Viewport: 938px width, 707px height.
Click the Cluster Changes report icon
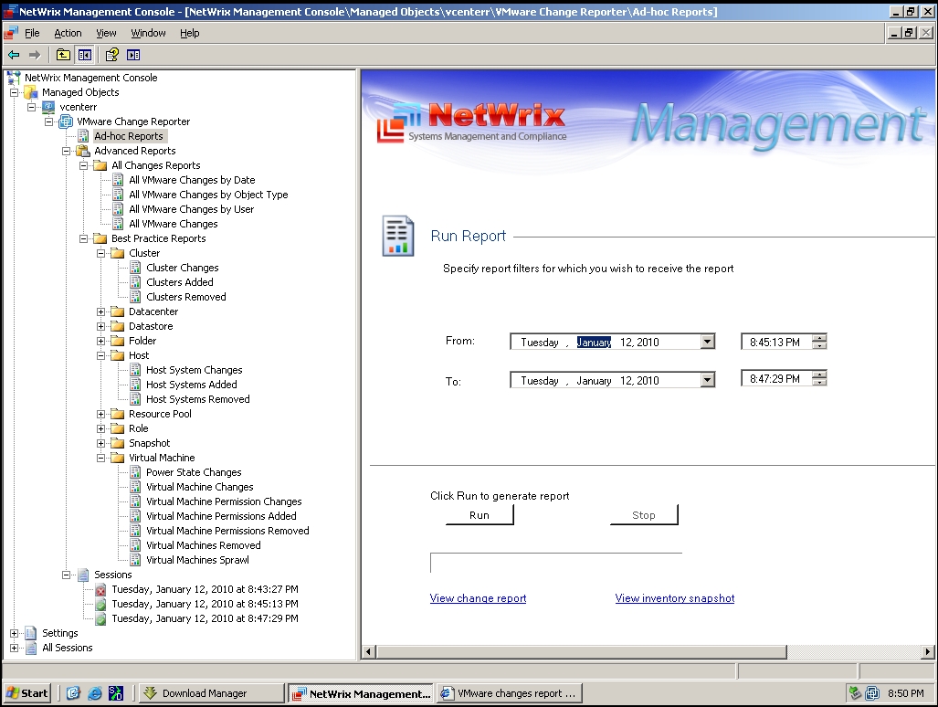coord(136,268)
